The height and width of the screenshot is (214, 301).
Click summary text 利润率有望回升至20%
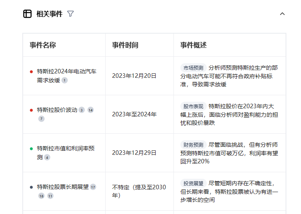[x=229, y=157]
